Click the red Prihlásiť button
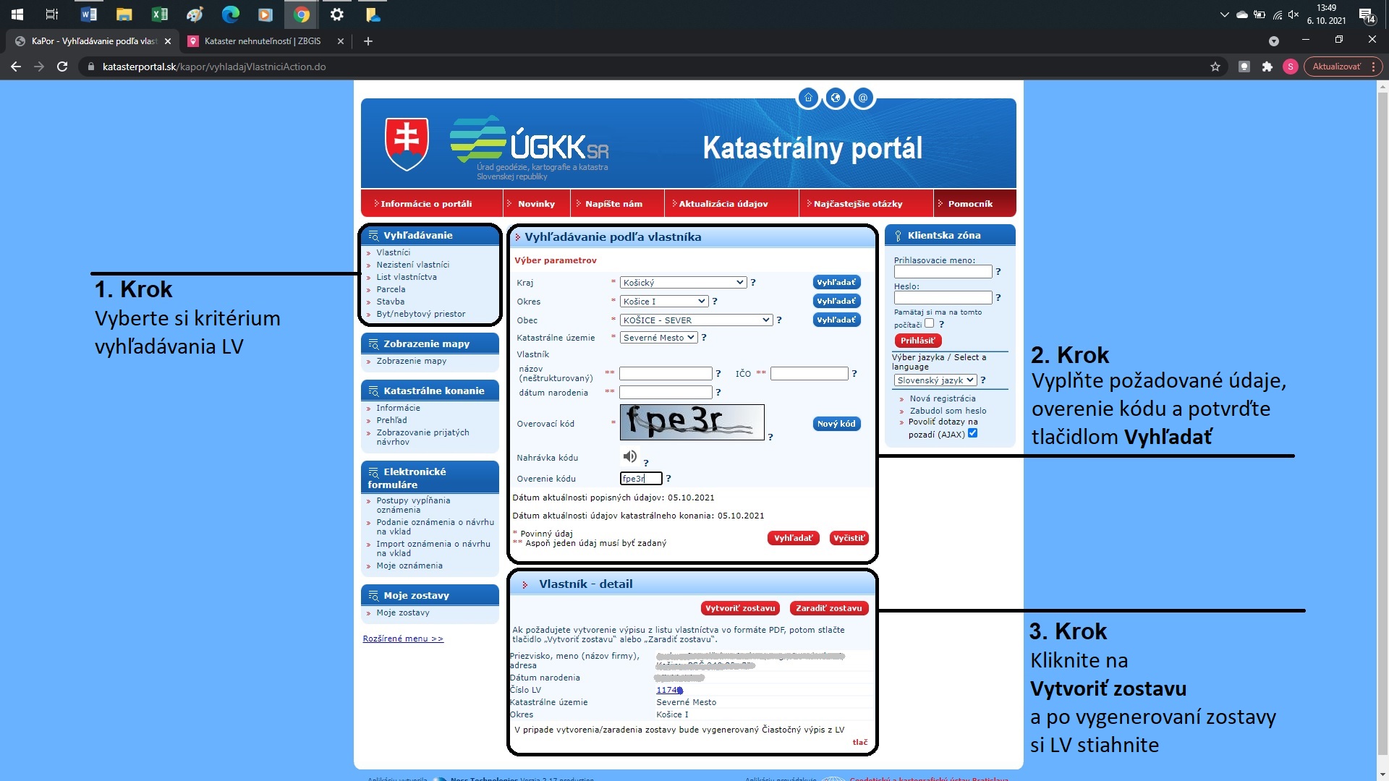This screenshot has height=781, width=1389. [918, 341]
